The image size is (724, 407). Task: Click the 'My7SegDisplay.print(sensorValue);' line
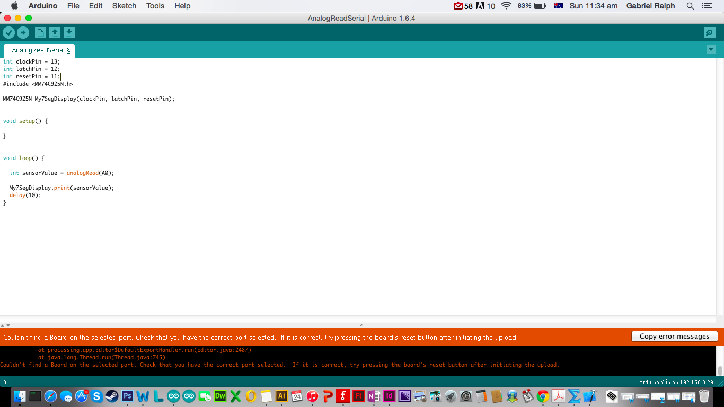(61, 188)
